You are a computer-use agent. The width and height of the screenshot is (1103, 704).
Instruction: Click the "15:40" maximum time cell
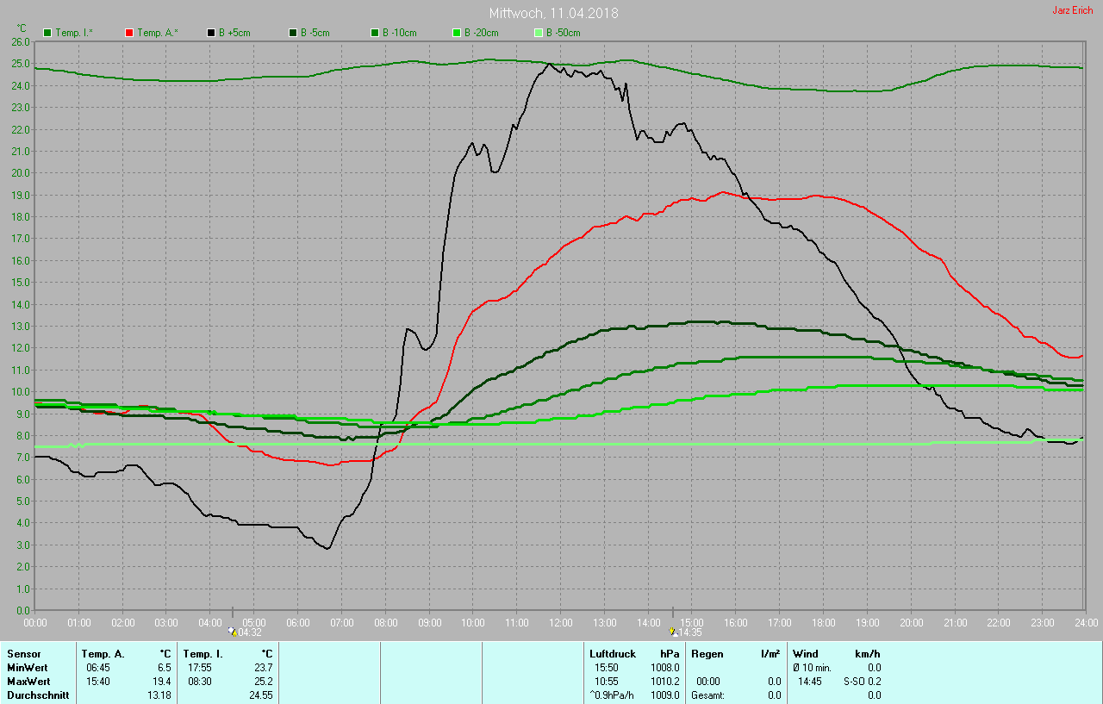97,682
